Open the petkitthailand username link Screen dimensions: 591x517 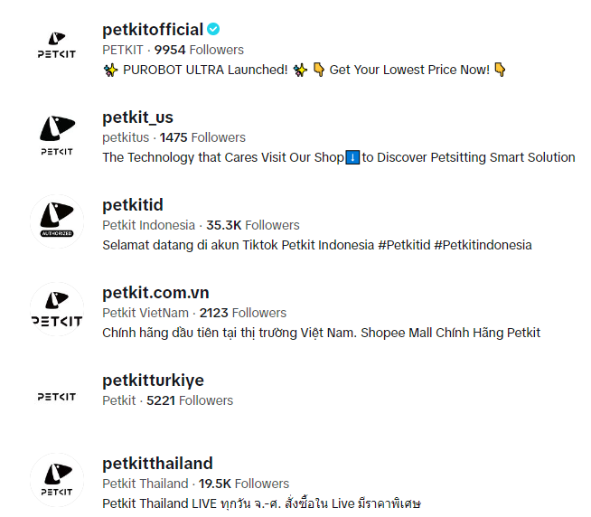(157, 464)
